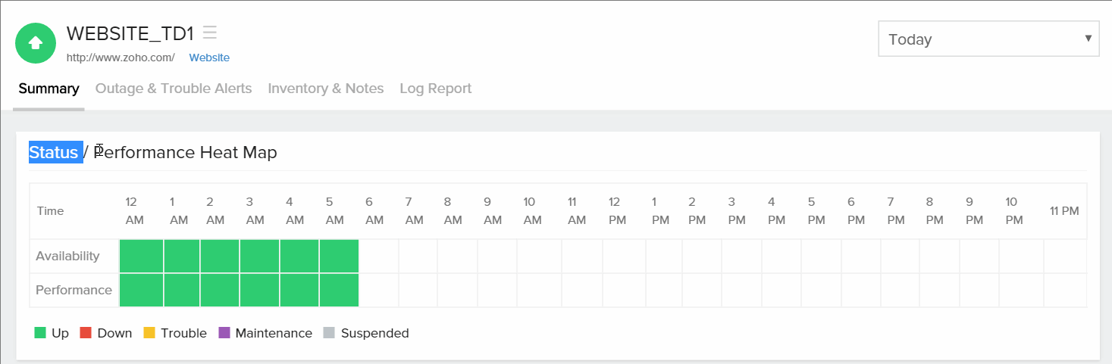Screen dimensions: 1112x364
Task: Click the green Up legend swatch
Action: pyautogui.click(x=40, y=333)
